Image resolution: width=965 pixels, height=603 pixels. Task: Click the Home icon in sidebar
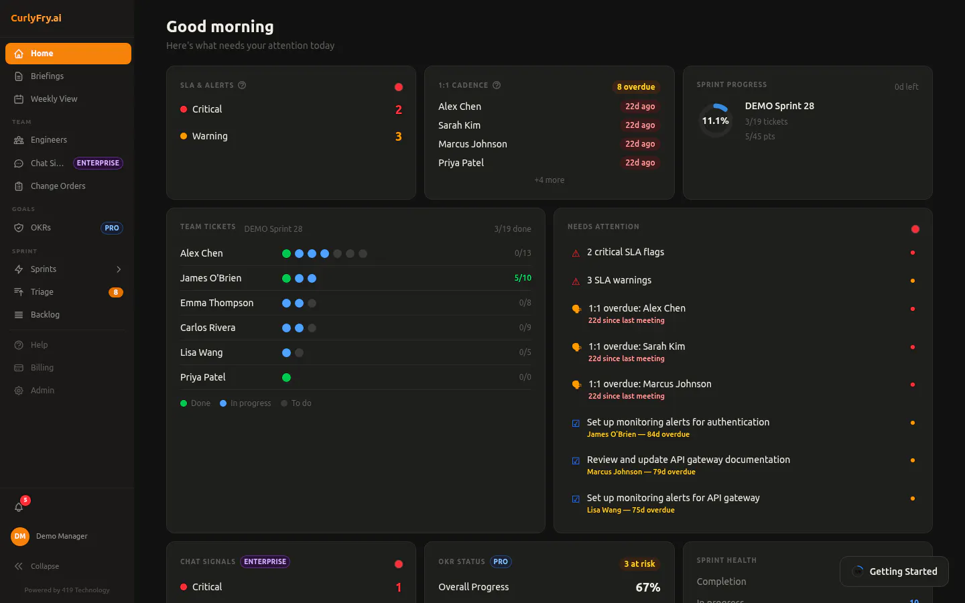point(19,54)
